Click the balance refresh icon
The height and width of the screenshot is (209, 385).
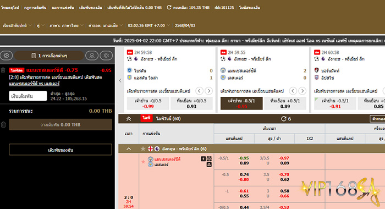(x=169, y=7)
